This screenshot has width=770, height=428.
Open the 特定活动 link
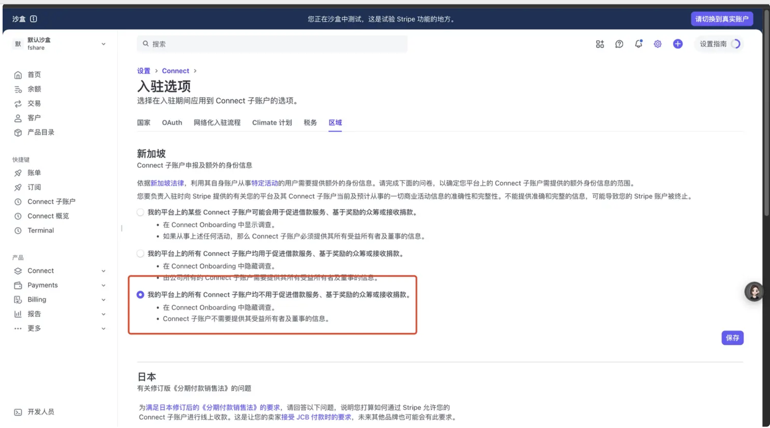pyautogui.click(x=264, y=183)
